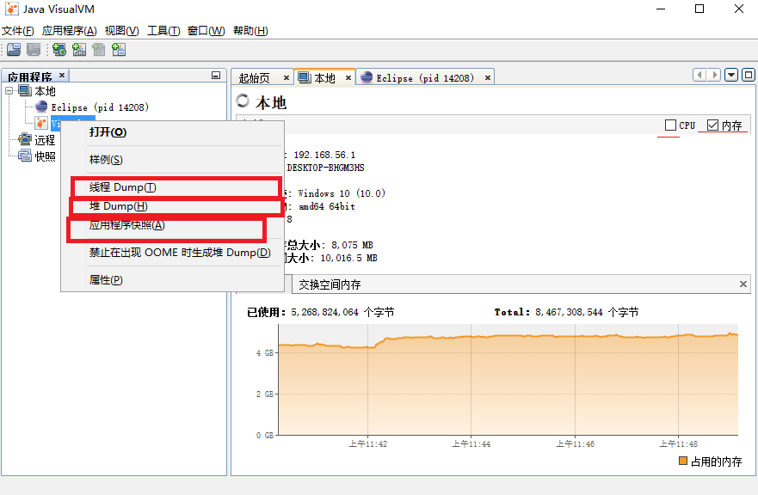Enable the CPU checkbox
The image size is (758, 495).
670,125
